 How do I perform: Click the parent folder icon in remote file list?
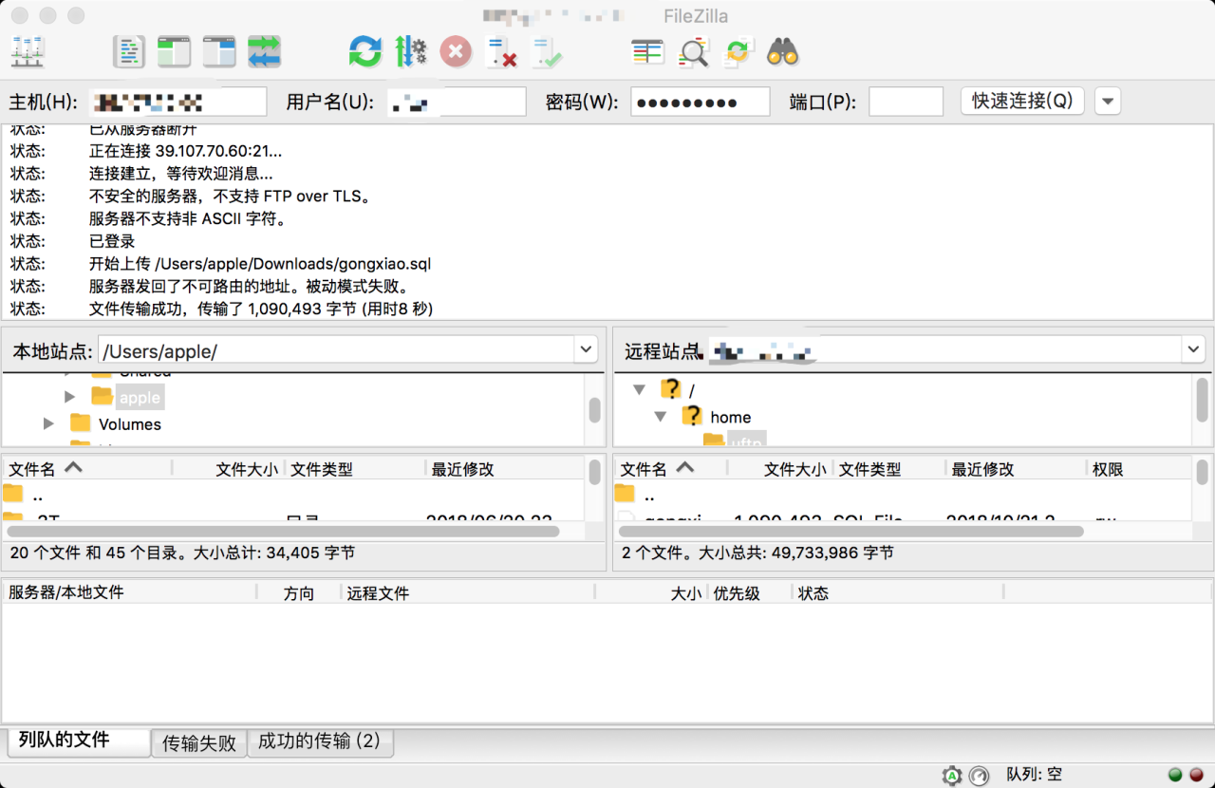[624, 494]
